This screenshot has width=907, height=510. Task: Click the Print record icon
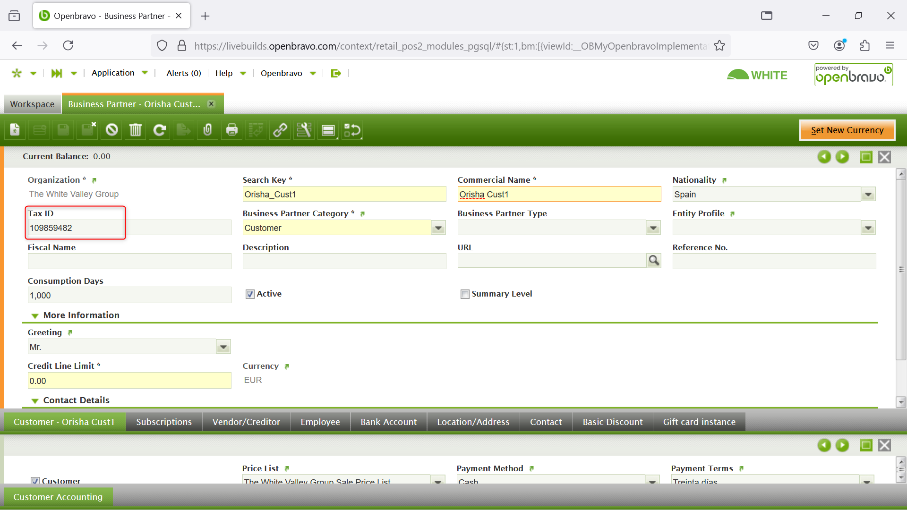(x=231, y=130)
